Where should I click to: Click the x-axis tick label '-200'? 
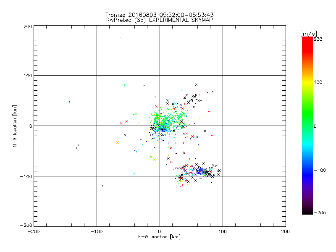coord(34,231)
